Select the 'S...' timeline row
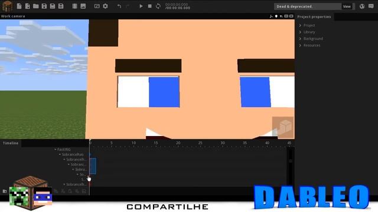This screenshot has width=378, height=212. click(83, 179)
